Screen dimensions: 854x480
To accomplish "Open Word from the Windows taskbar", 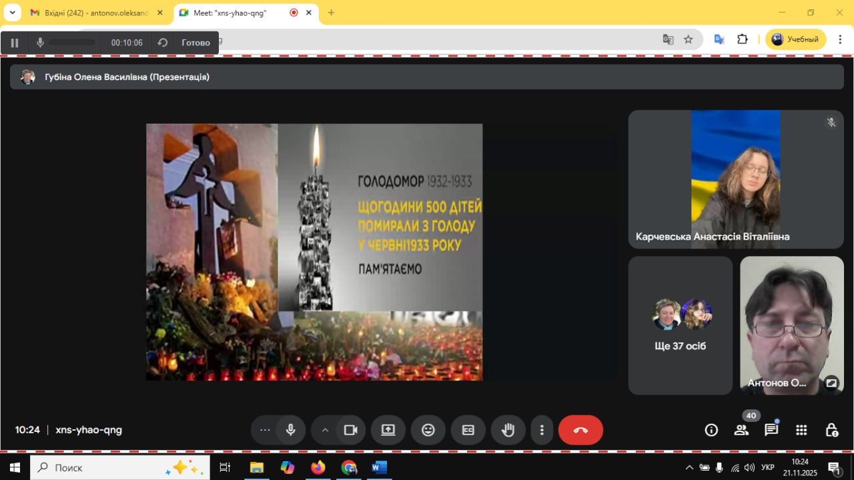I will point(379,467).
